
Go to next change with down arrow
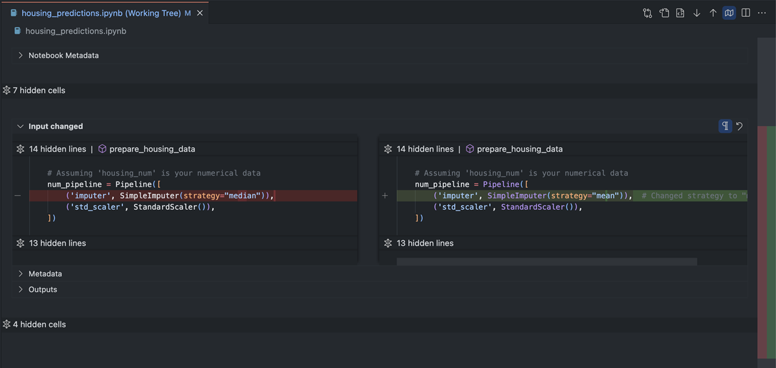coord(696,13)
